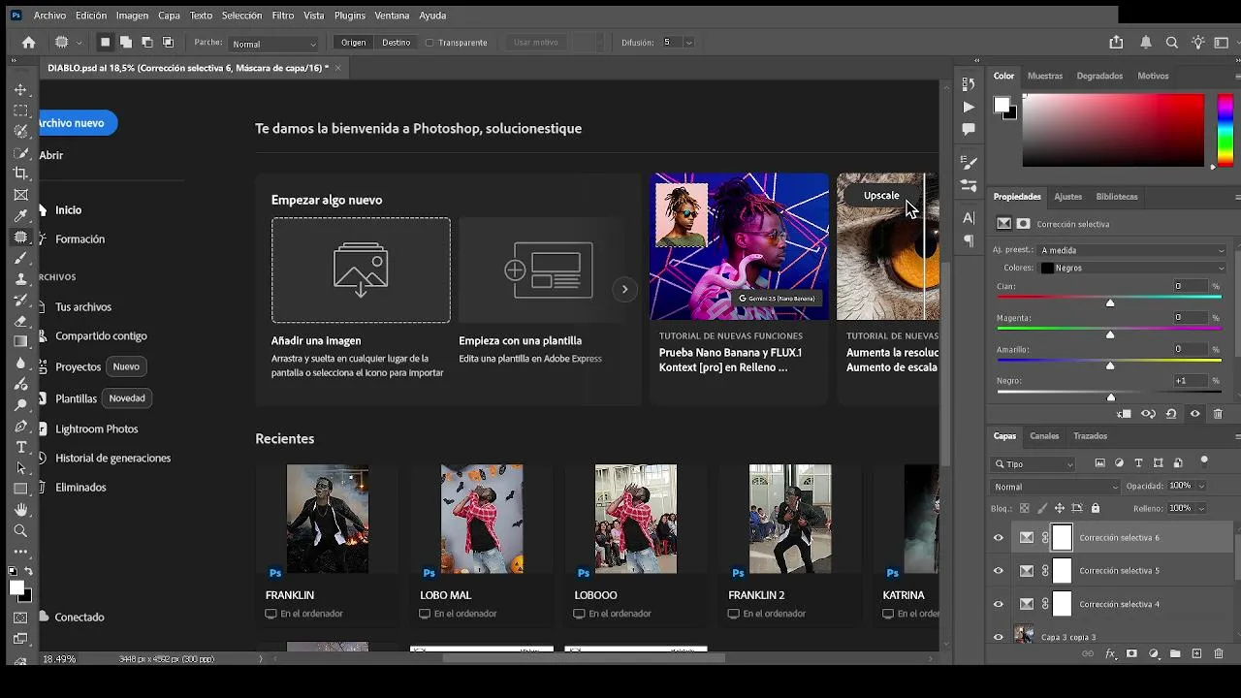This screenshot has width=1241, height=698.
Task: Open the Opacidad dropdown arrow
Action: click(x=1201, y=487)
